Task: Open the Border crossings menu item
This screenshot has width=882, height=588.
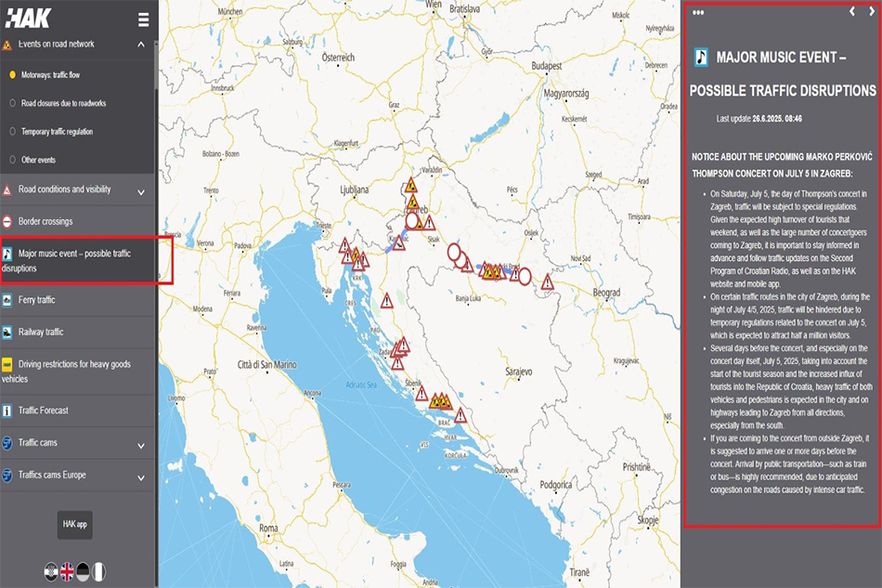Action: (x=77, y=222)
